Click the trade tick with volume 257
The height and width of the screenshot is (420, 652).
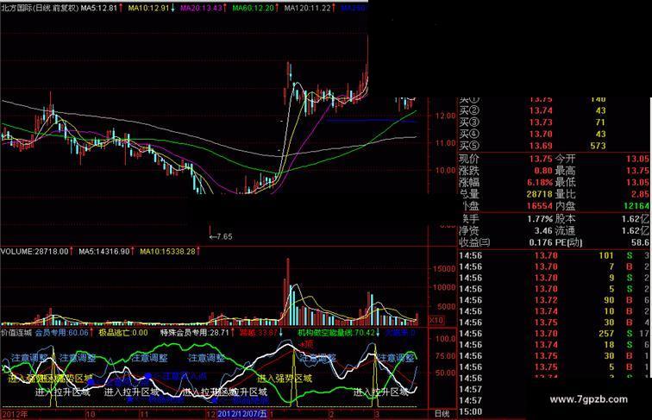554,334
